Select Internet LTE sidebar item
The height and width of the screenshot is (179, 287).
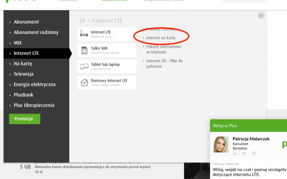click(36, 53)
